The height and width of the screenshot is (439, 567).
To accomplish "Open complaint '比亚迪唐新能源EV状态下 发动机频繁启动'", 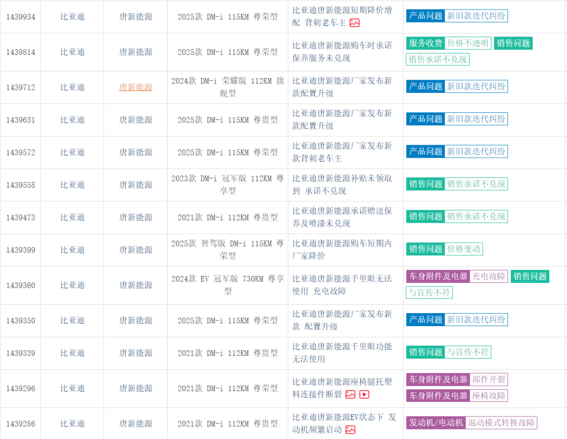I will tap(344, 424).
